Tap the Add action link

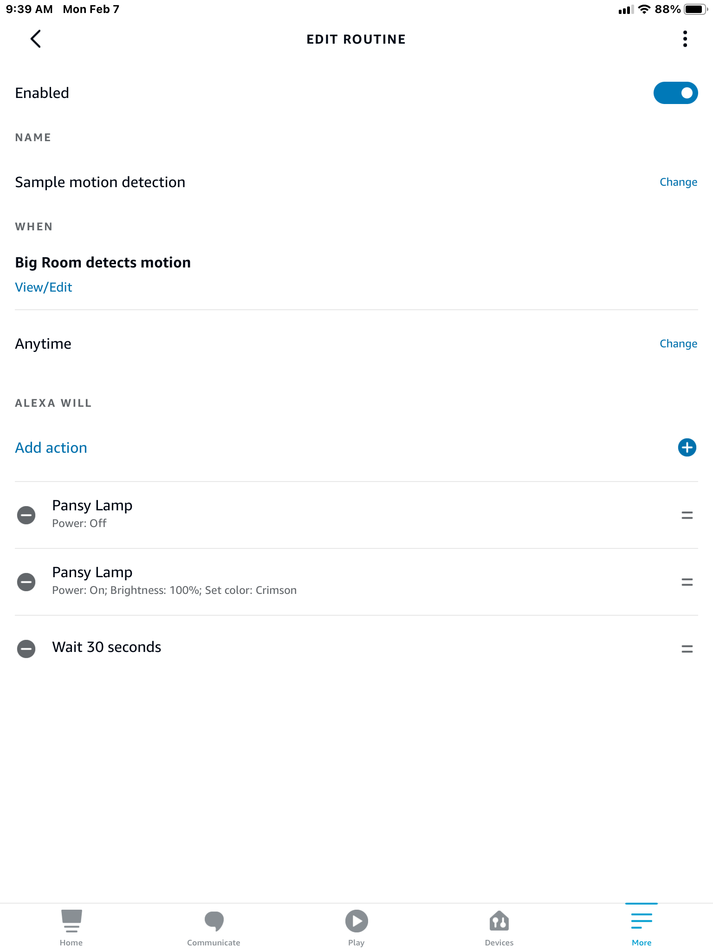tap(51, 448)
